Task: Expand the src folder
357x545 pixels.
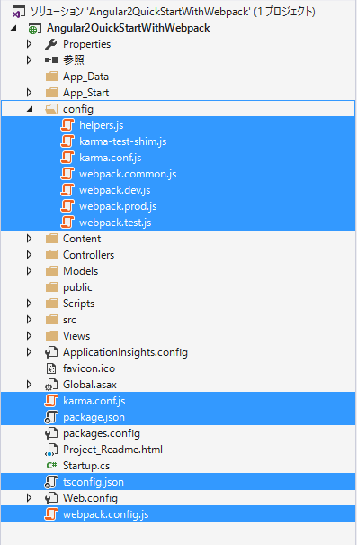Action: click(30, 320)
